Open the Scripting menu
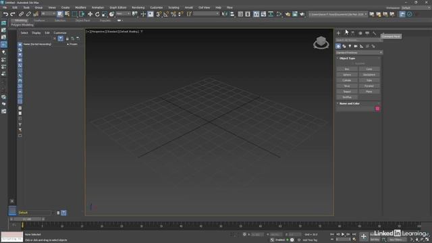432x243 pixels. tap(173, 7)
